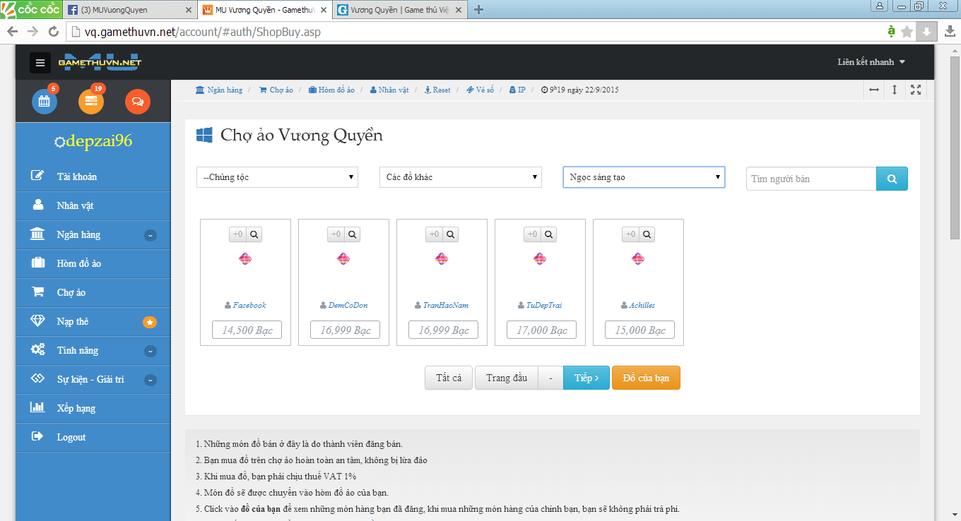Screen dimensions: 961x521
Task: Open the --Chủng tộc dropdown
Action: click(x=277, y=177)
